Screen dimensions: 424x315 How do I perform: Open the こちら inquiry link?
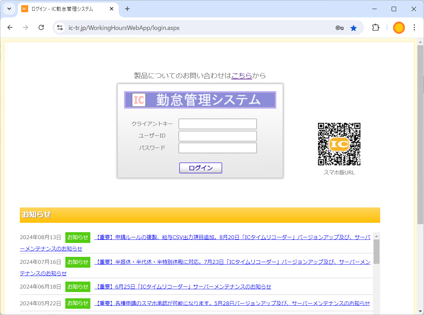pos(242,76)
